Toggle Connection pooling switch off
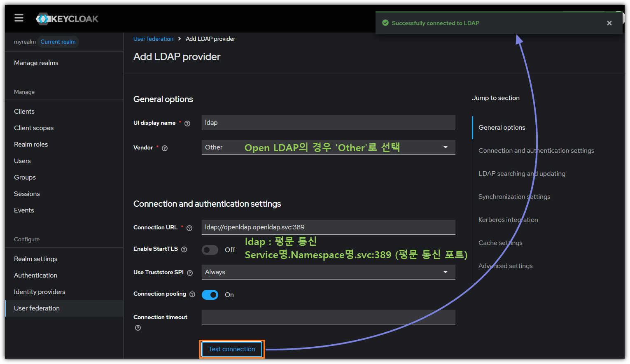Screen dimensions: 630x364 coord(210,295)
